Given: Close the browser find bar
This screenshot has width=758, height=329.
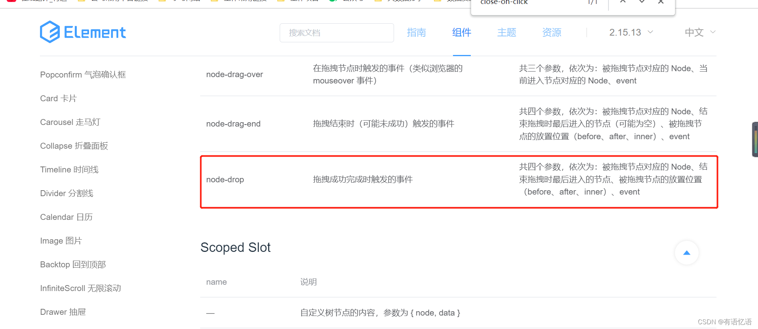Looking at the screenshot, I should (661, 2).
